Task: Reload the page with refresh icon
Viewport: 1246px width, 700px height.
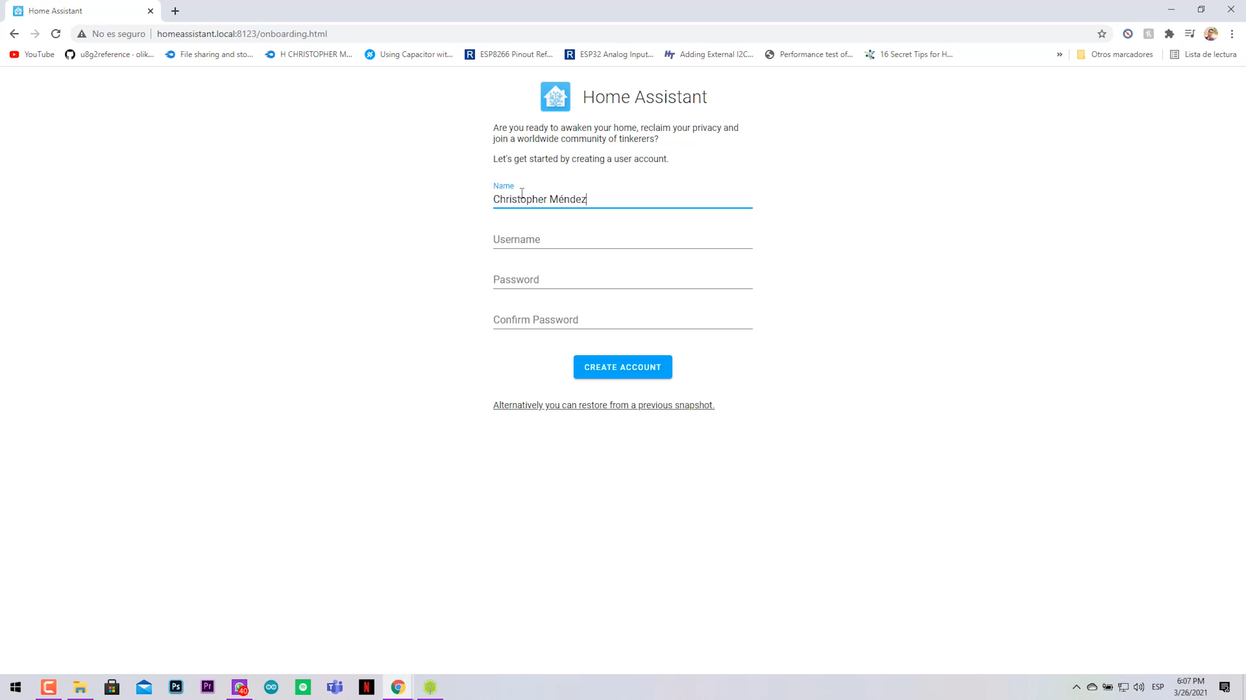Action: (56, 34)
